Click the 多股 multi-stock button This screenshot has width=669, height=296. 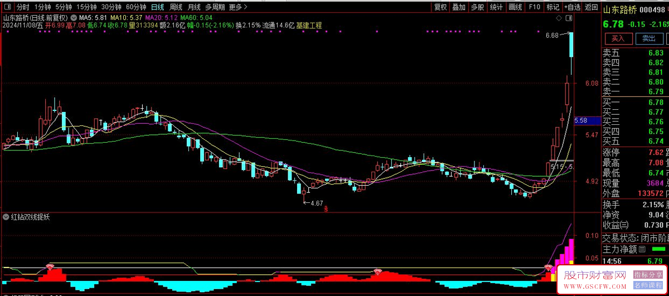tap(477, 7)
